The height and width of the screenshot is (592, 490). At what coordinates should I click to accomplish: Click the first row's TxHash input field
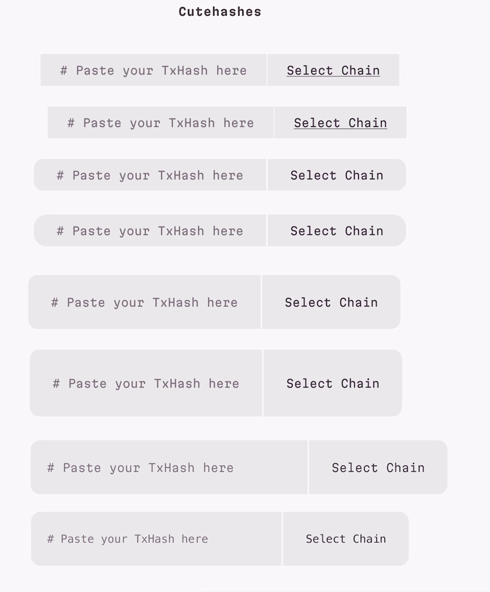click(153, 70)
